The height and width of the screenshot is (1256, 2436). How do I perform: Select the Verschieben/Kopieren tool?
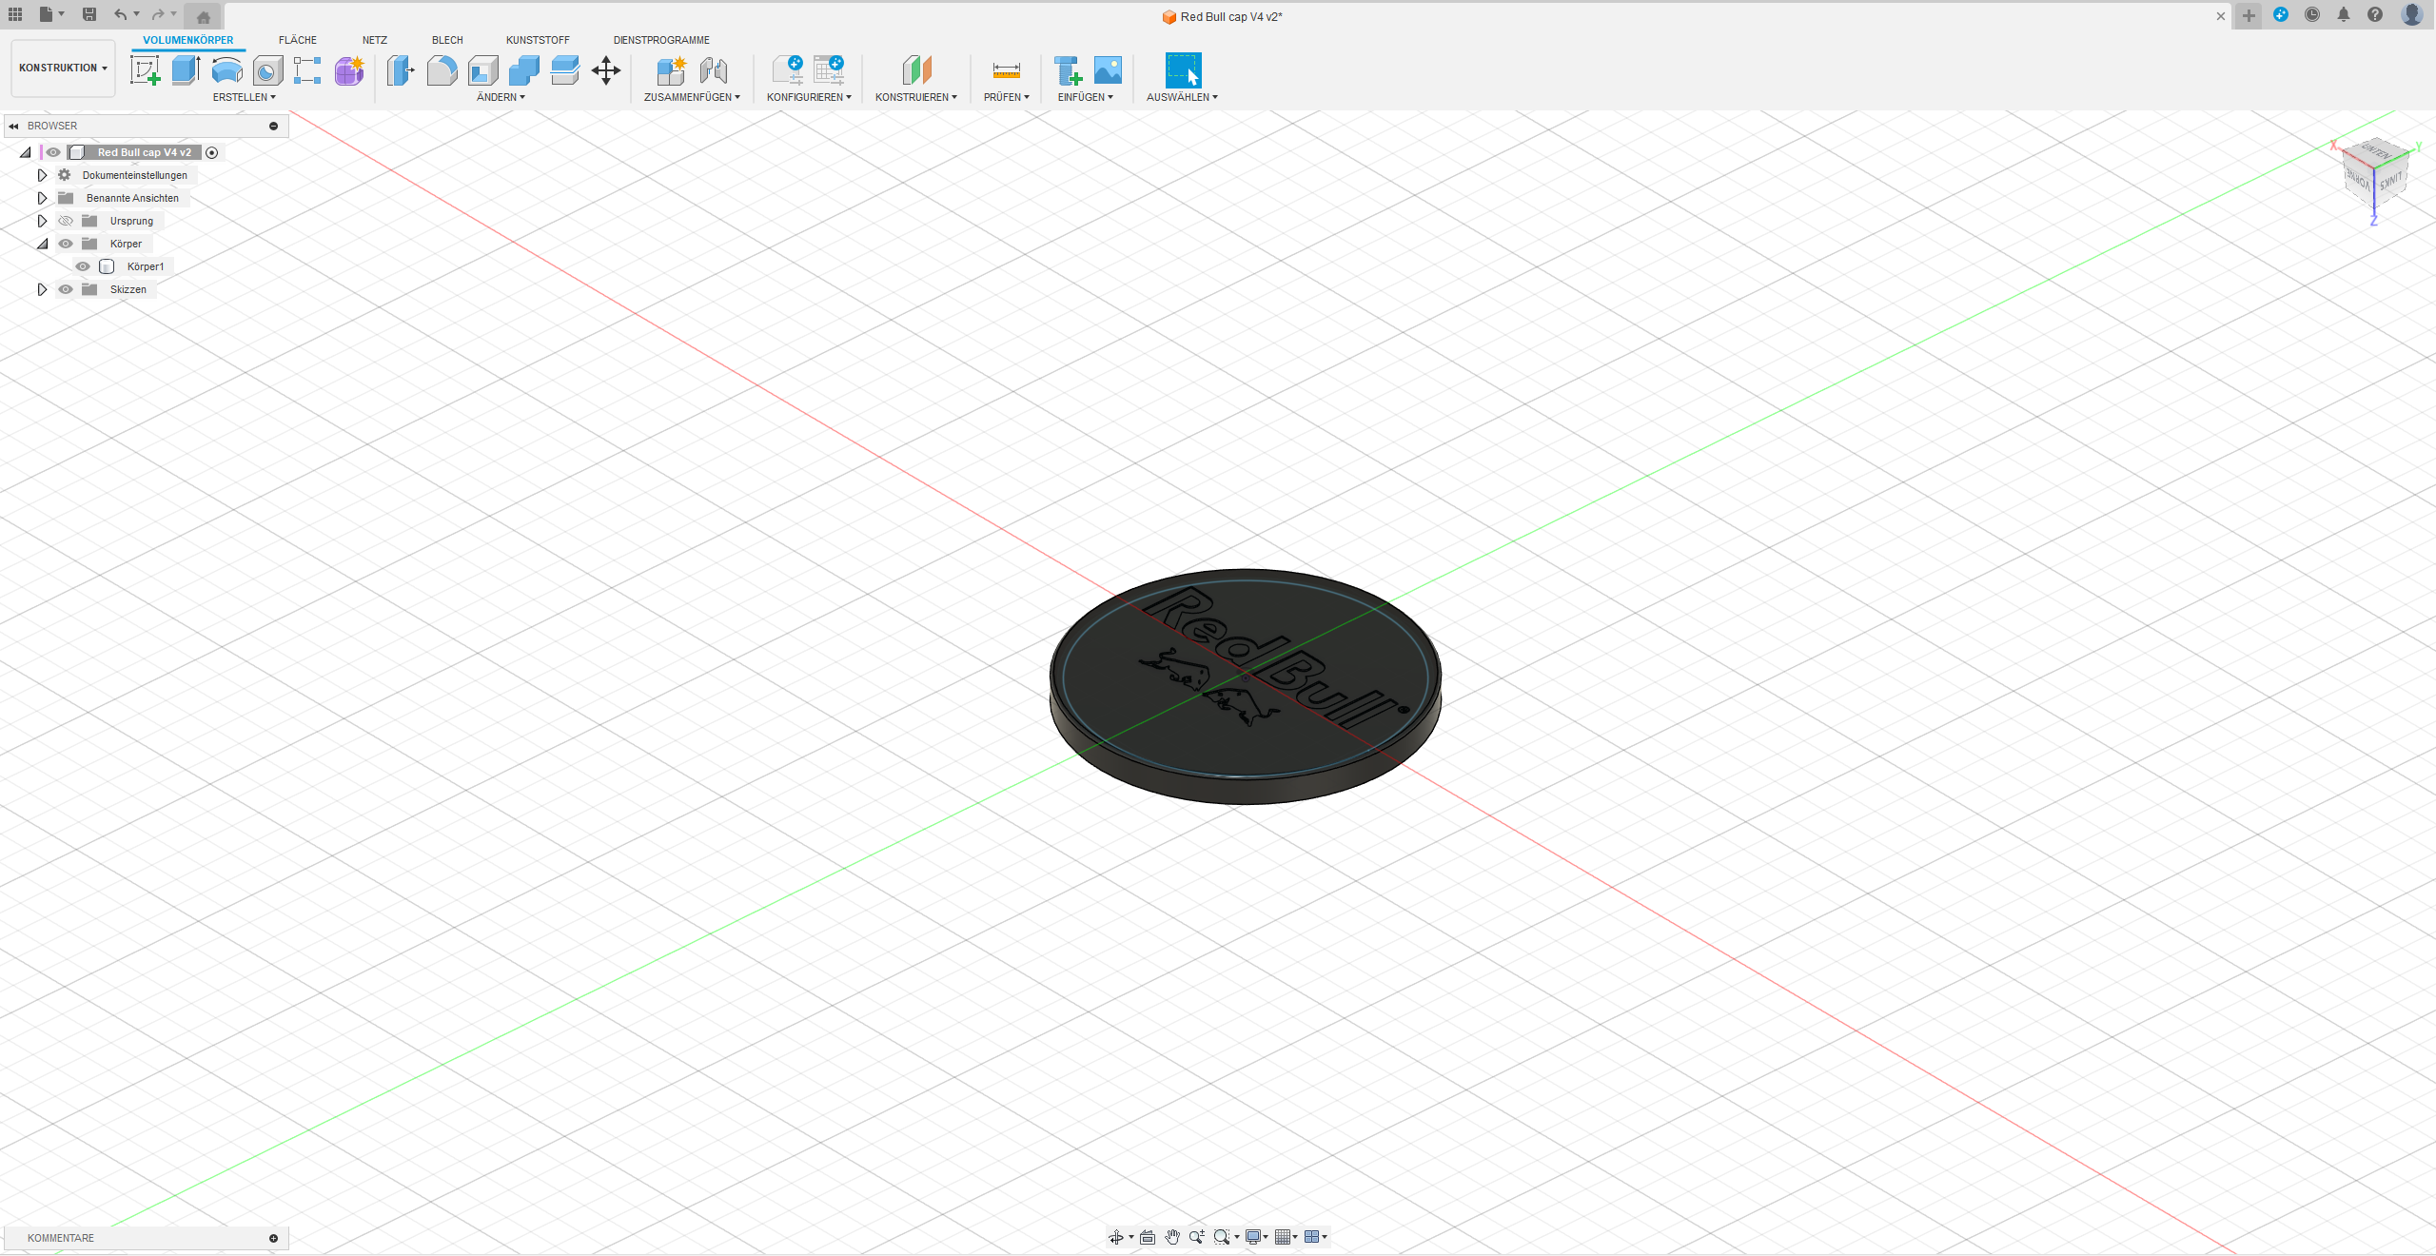click(x=606, y=70)
